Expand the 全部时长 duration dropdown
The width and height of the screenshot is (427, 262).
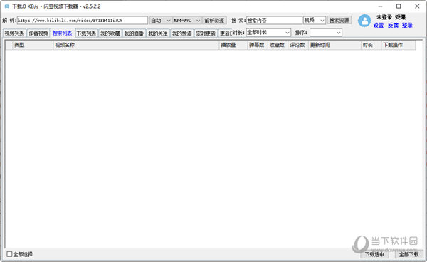(268, 33)
